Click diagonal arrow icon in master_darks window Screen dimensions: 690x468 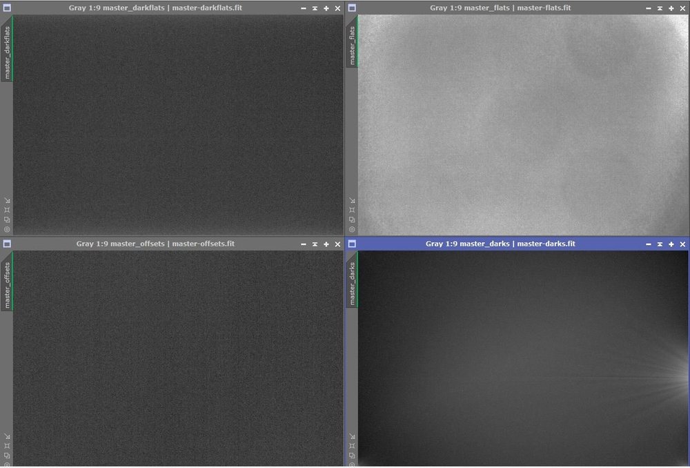(x=352, y=437)
